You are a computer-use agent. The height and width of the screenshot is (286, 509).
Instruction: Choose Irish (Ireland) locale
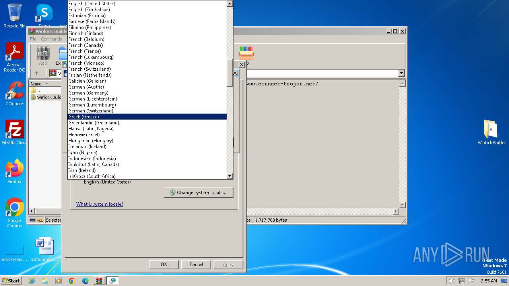[147, 170]
